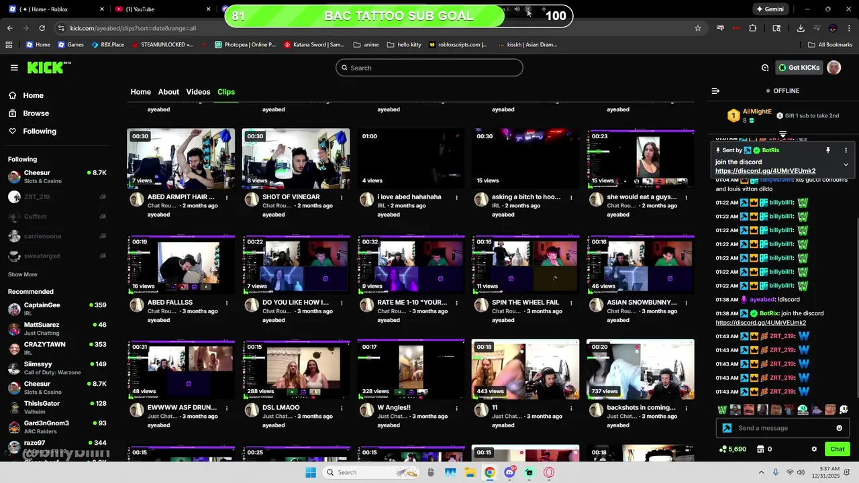The image size is (859, 483).
Task: Bookmark this page with star icon
Action: pyautogui.click(x=698, y=28)
